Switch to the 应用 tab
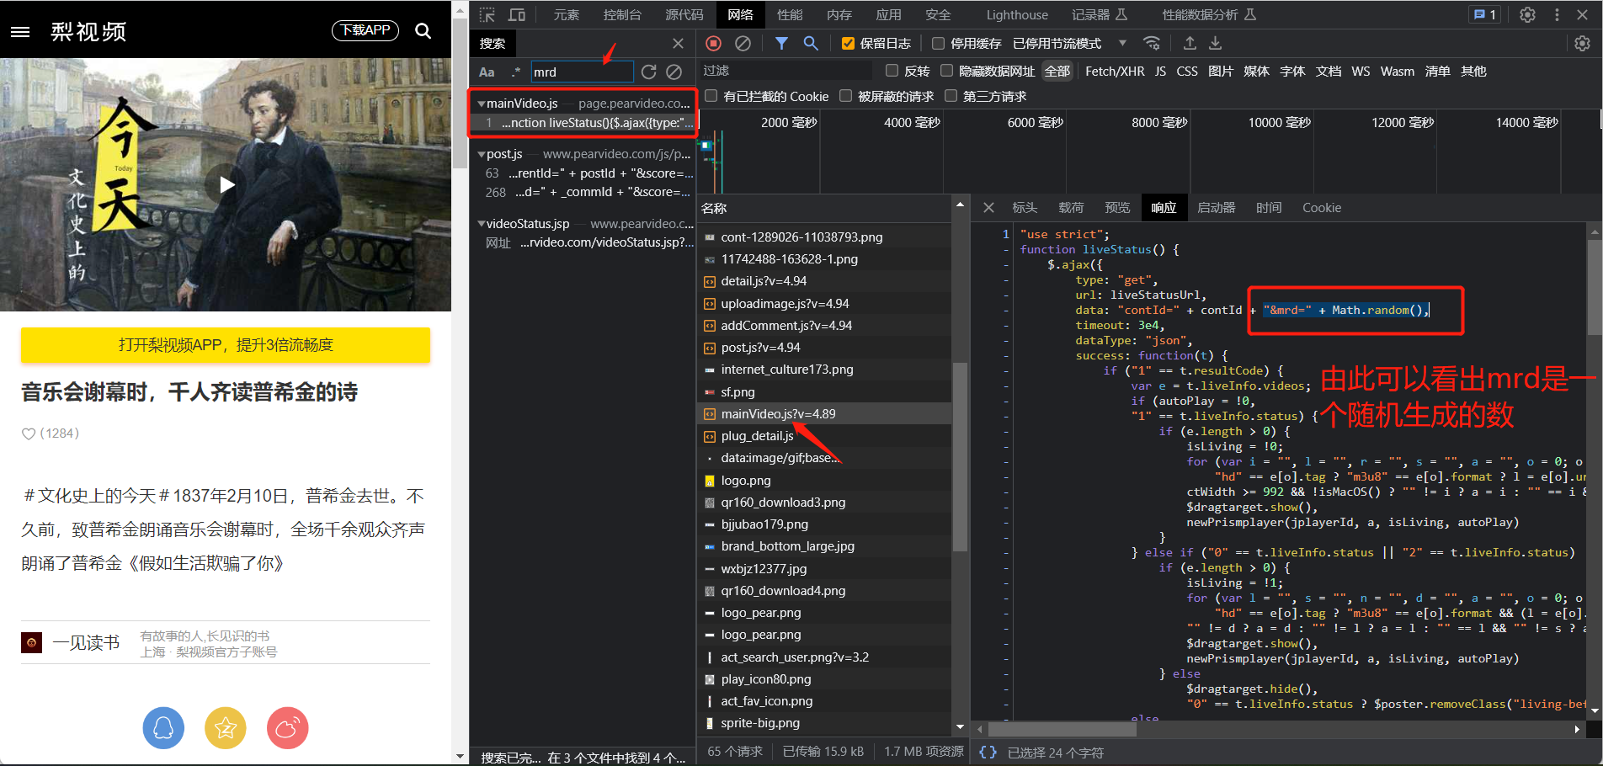This screenshot has height=766, width=1603. tap(888, 15)
